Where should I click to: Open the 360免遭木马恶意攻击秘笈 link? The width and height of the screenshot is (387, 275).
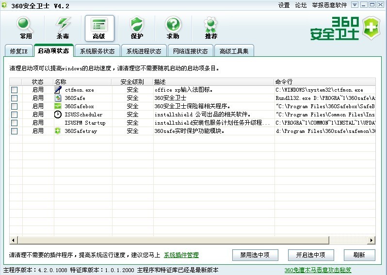pyautogui.click(x=318, y=270)
